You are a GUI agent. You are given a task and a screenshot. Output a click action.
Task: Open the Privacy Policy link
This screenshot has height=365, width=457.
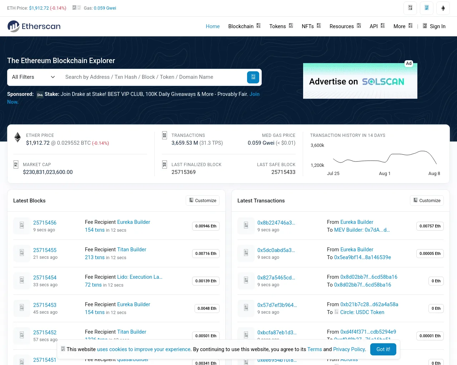pyautogui.click(x=349, y=349)
